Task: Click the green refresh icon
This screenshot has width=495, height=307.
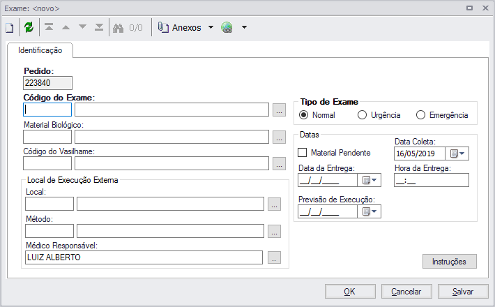Action: 29,28
